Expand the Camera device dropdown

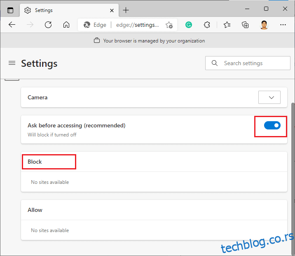(269, 97)
